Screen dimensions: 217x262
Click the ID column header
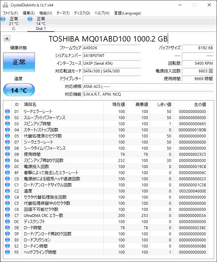16,104
